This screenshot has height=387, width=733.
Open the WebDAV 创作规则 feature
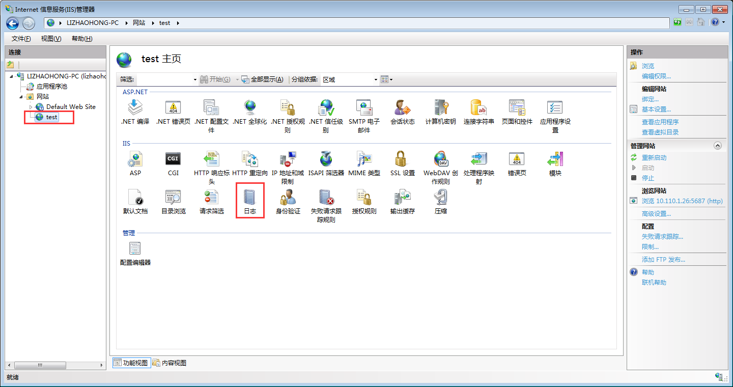click(441, 168)
